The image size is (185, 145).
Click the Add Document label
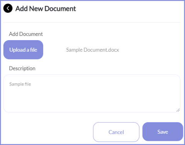26,34
